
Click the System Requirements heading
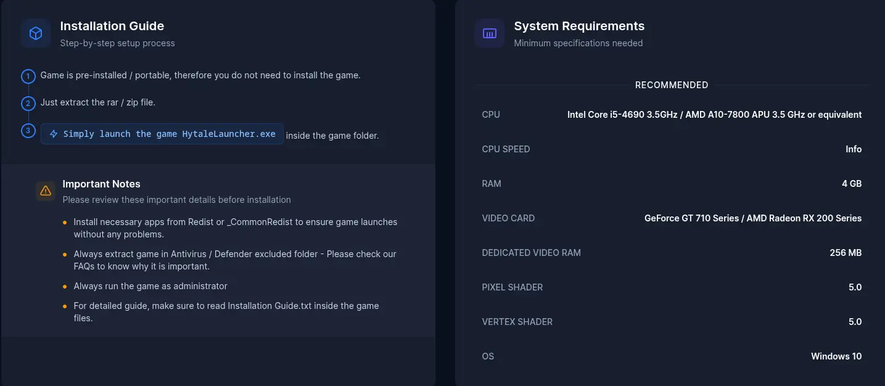(x=579, y=26)
